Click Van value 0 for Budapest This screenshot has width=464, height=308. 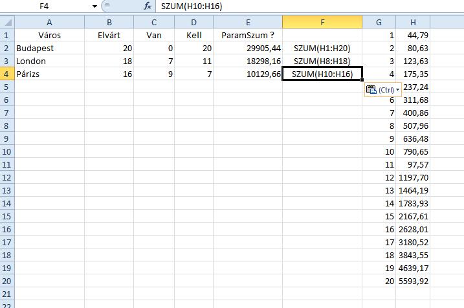154,49
